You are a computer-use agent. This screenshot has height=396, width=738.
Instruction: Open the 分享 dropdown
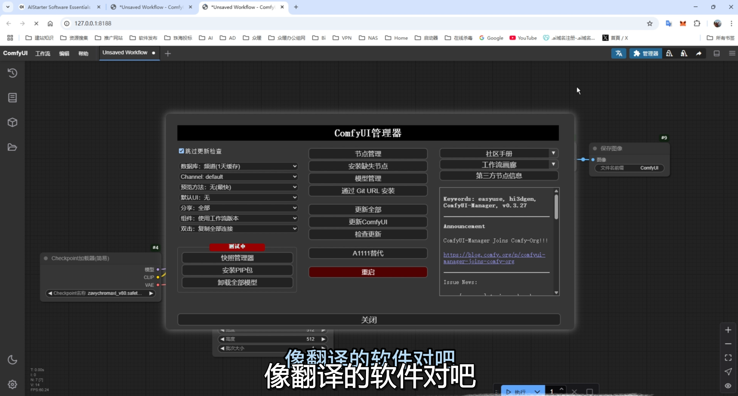[238, 208]
